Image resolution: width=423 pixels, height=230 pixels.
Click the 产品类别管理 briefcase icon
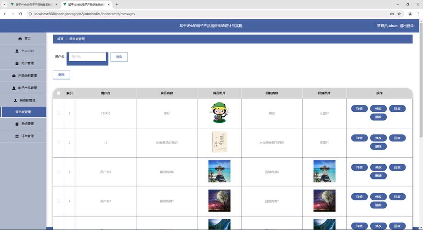[14, 76]
